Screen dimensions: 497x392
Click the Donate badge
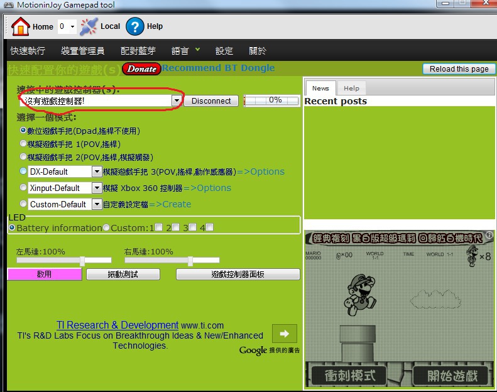click(x=141, y=68)
